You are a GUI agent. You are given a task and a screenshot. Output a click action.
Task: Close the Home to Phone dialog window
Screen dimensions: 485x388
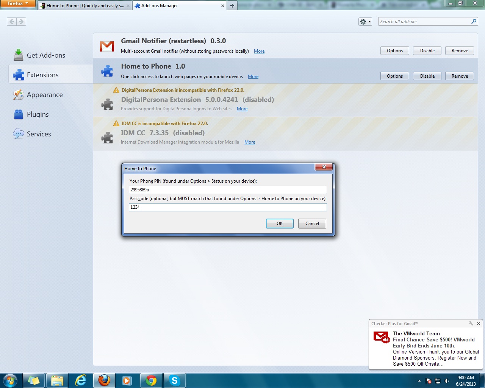[x=324, y=167]
